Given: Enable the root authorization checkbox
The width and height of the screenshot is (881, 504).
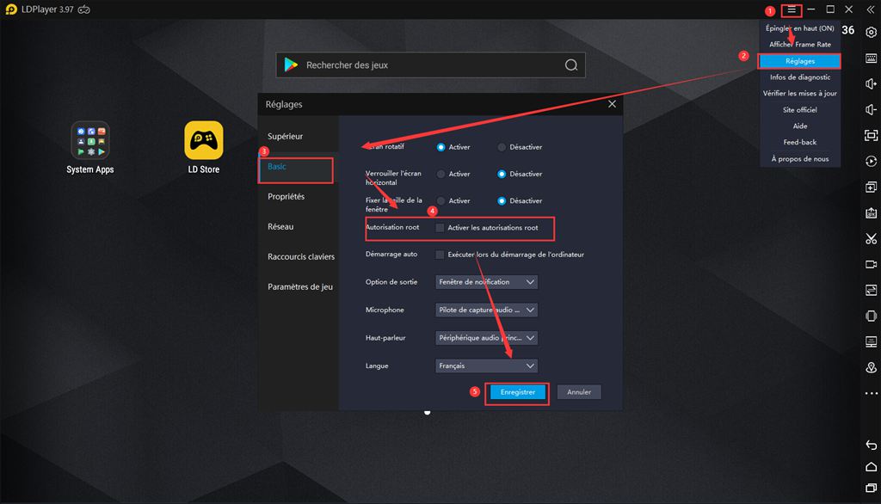Looking at the screenshot, I should pos(440,228).
